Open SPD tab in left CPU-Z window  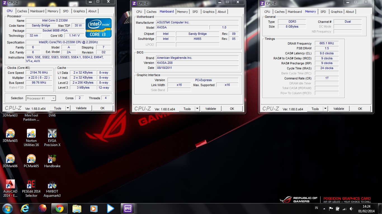pyautogui.click(x=65, y=11)
